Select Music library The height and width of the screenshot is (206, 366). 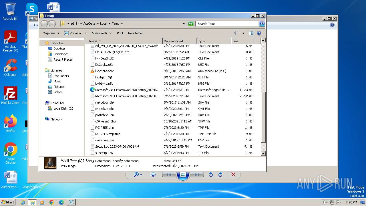click(57, 81)
